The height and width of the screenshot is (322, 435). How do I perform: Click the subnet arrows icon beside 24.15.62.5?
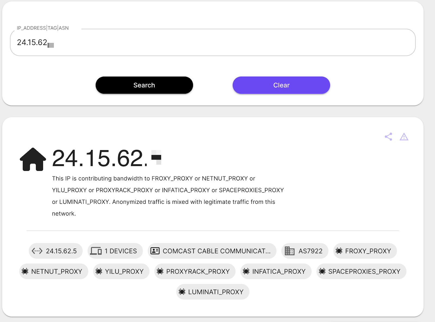(37, 251)
